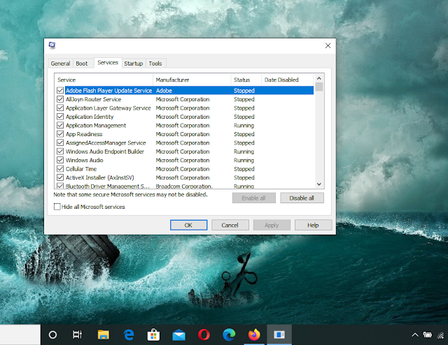Screen dimensions: 448x345
Task: Uncheck the Windows Audio checkbox
Action: [x=60, y=160]
